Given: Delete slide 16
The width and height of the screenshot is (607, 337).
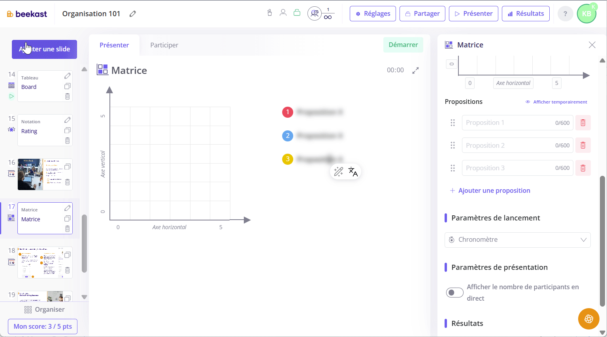Looking at the screenshot, I should [x=68, y=182].
